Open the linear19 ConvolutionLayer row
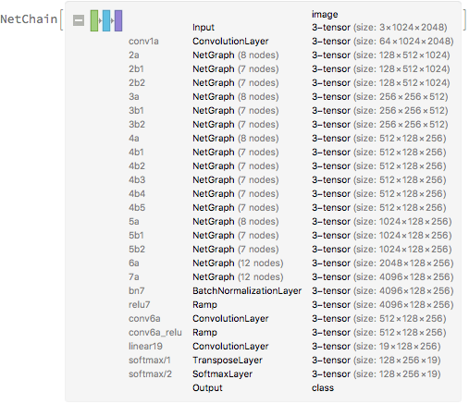 (x=290, y=347)
